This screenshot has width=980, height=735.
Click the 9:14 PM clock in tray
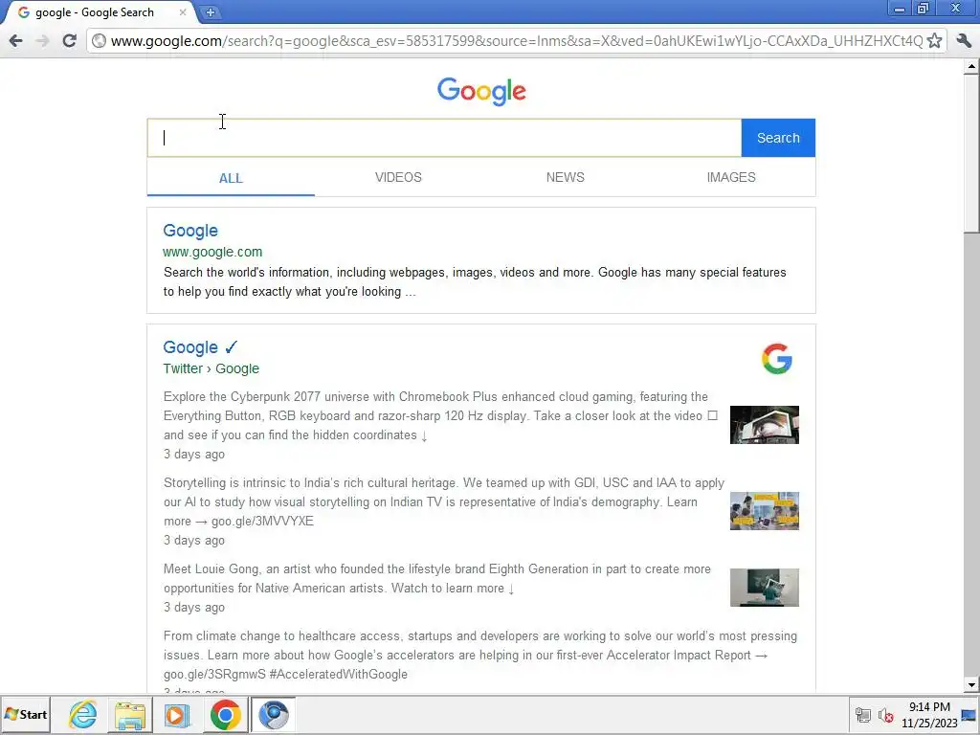(x=929, y=707)
